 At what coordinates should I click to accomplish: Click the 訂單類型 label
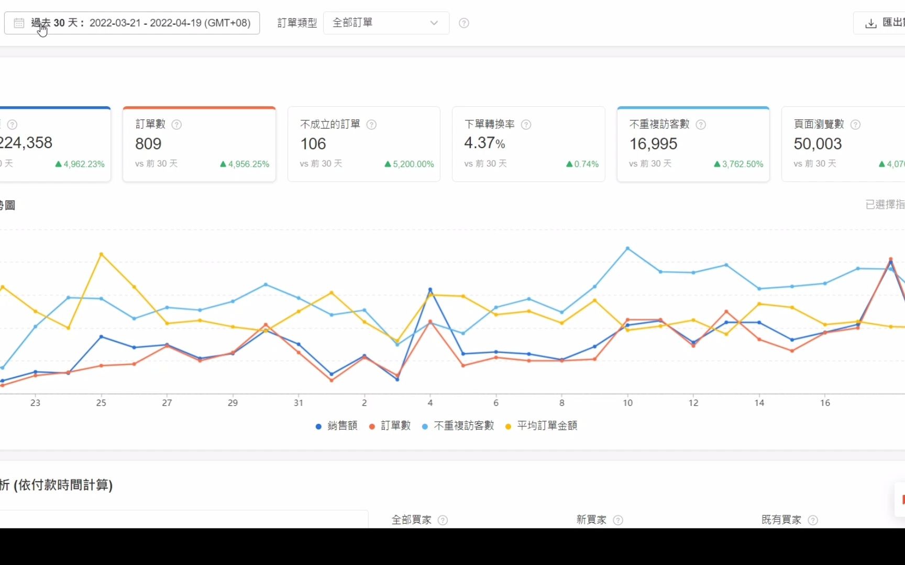tap(297, 23)
